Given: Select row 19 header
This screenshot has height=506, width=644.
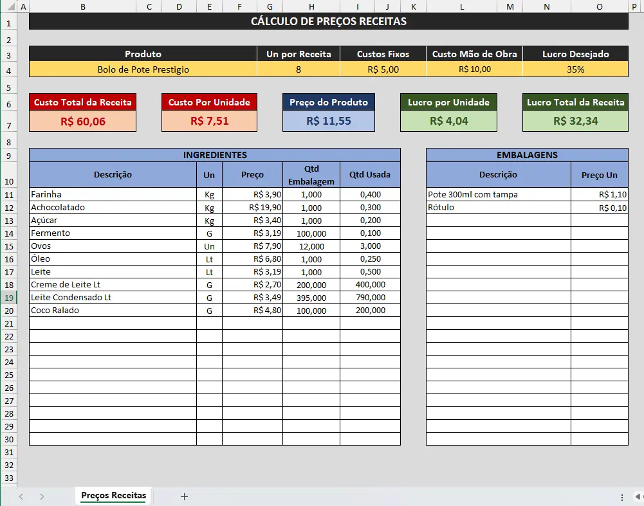Looking at the screenshot, I should coord(9,298).
